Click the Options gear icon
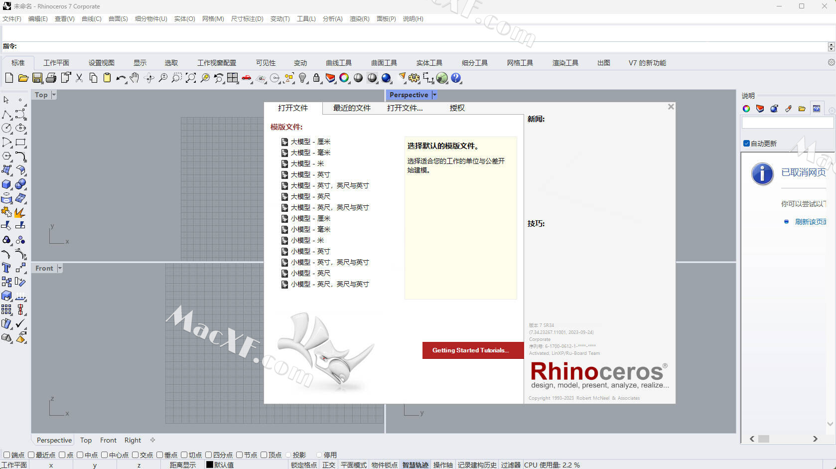836x469 pixels. 414,78
